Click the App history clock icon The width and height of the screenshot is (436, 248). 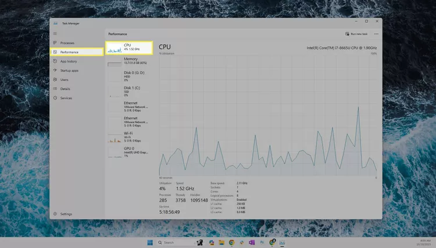coord(55,61)
